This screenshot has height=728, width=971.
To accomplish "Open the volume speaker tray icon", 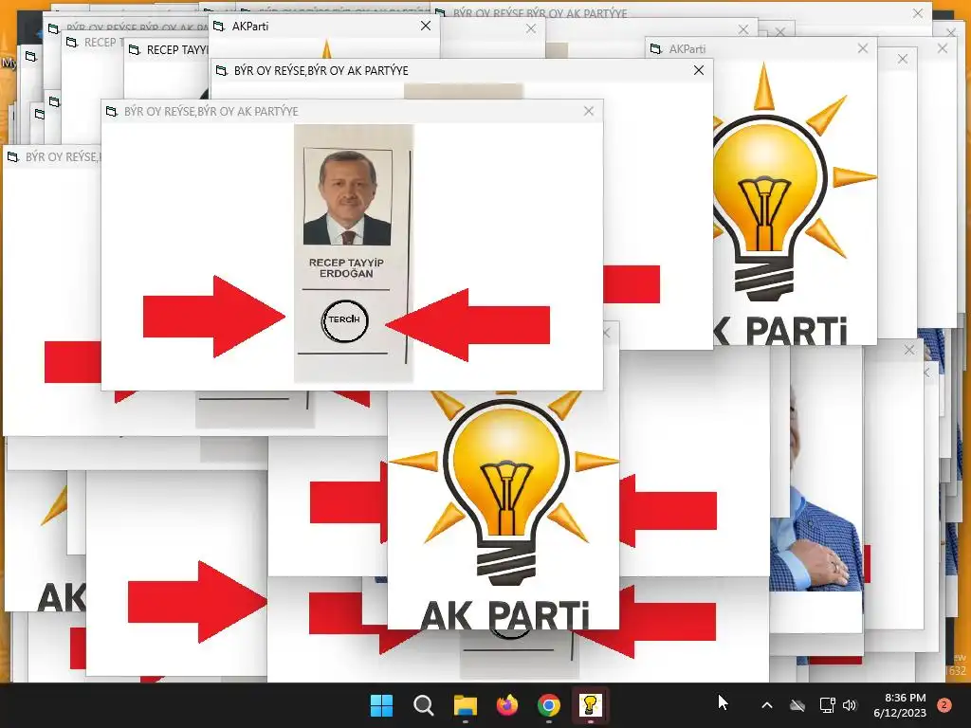I will pos(850,705).
